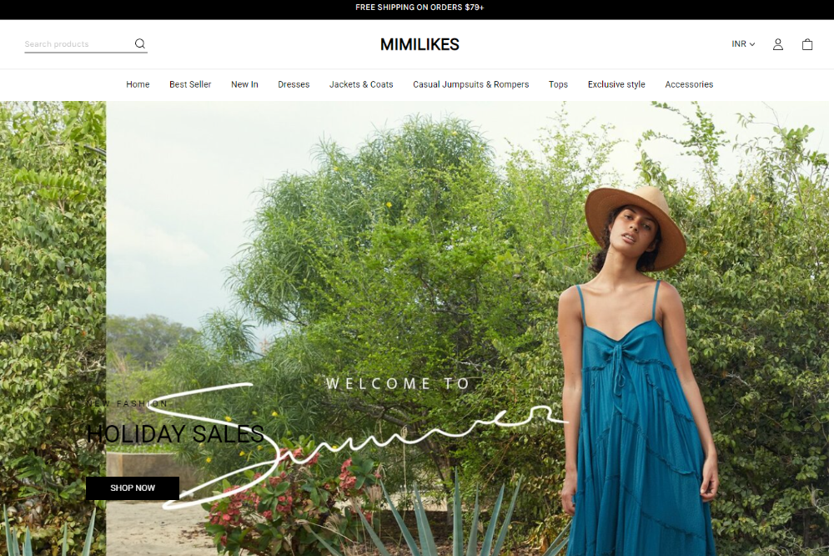Browse Jackets & Coats category
The height and width of the screenshot is (556, 834).
tap(361, 84)
